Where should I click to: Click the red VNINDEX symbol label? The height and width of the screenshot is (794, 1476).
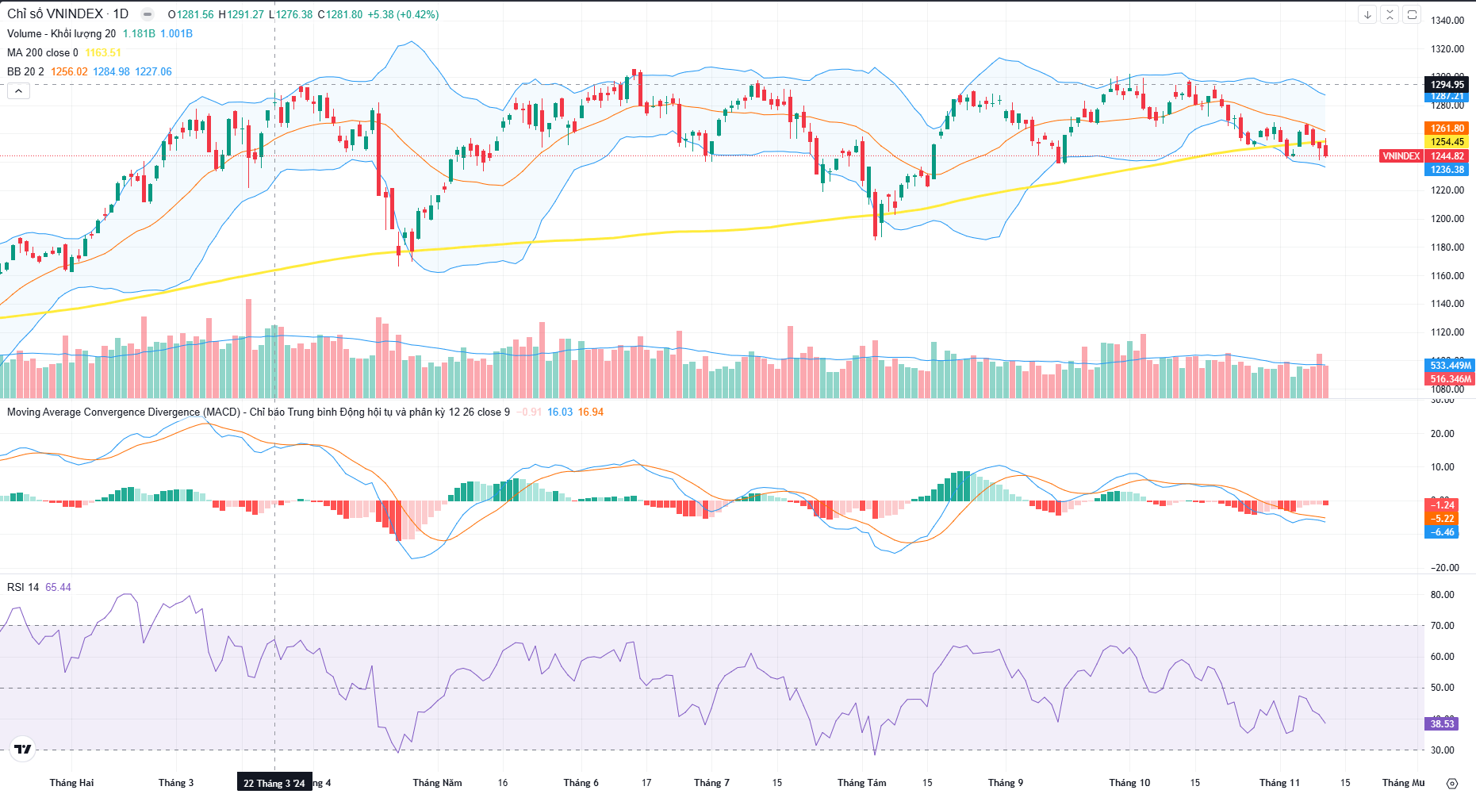point(1401,156)
